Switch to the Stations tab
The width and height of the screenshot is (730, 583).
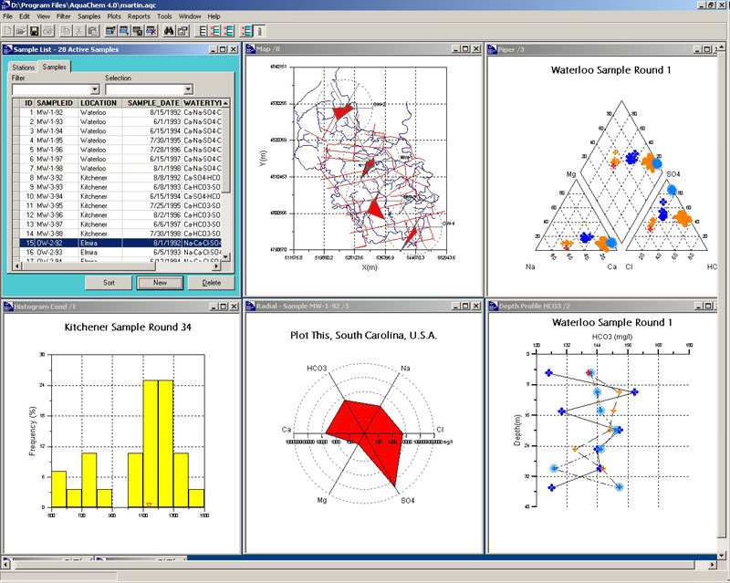[x=24, y=68]
